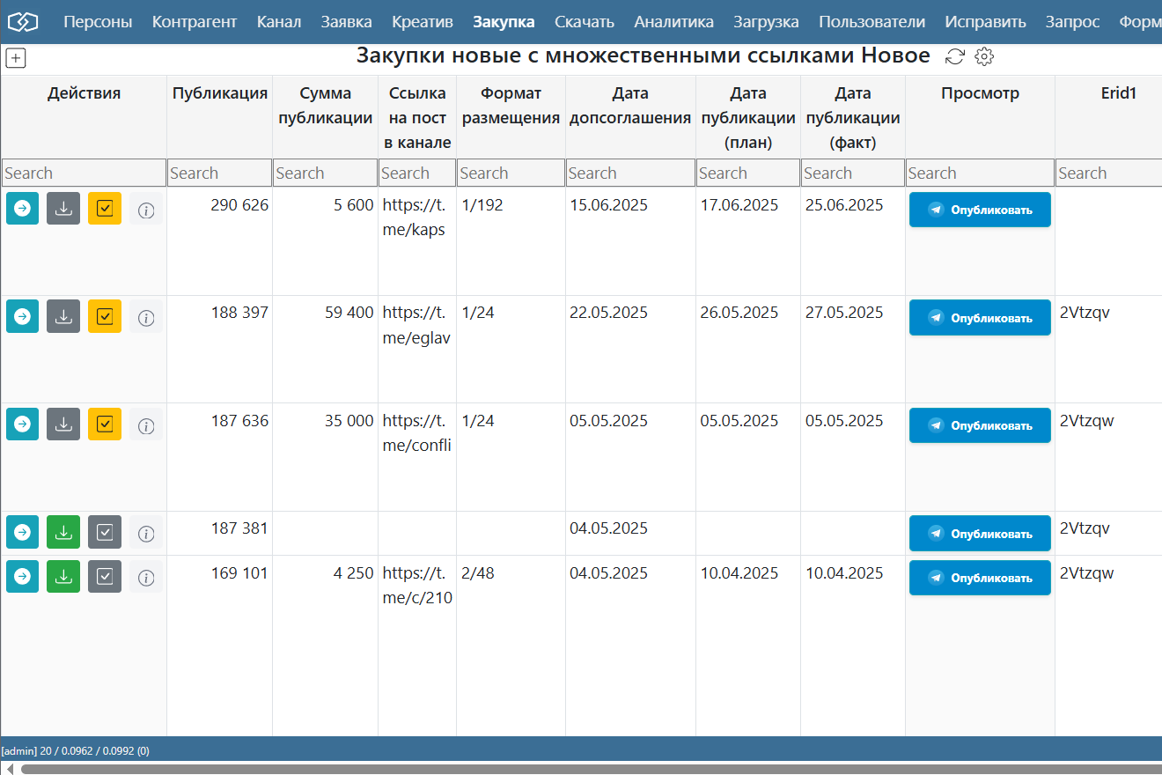This screenshot has width=1162, height=775.
Task: Open the row for publication 188 397 with arrow icon
Action: [22, 316]
